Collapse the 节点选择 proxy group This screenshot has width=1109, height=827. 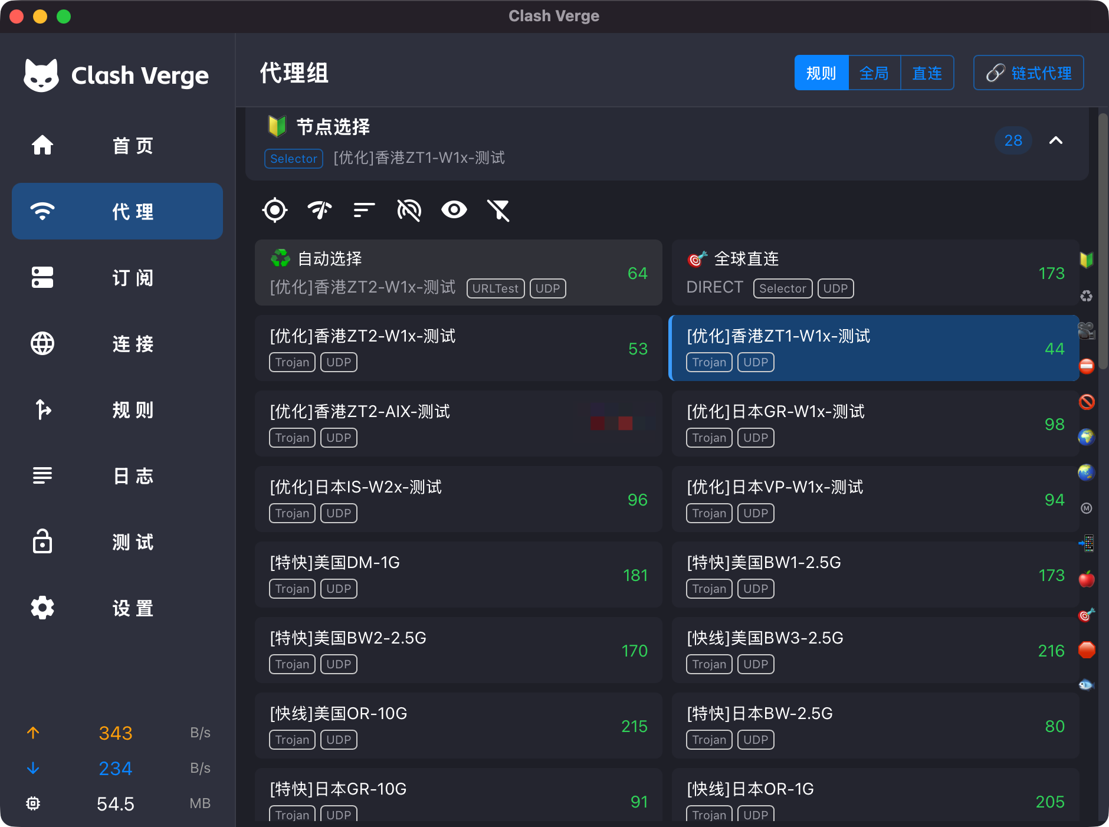[1056, 140]
